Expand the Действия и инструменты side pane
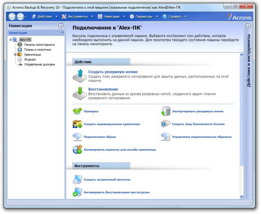 tap(248, 26)
